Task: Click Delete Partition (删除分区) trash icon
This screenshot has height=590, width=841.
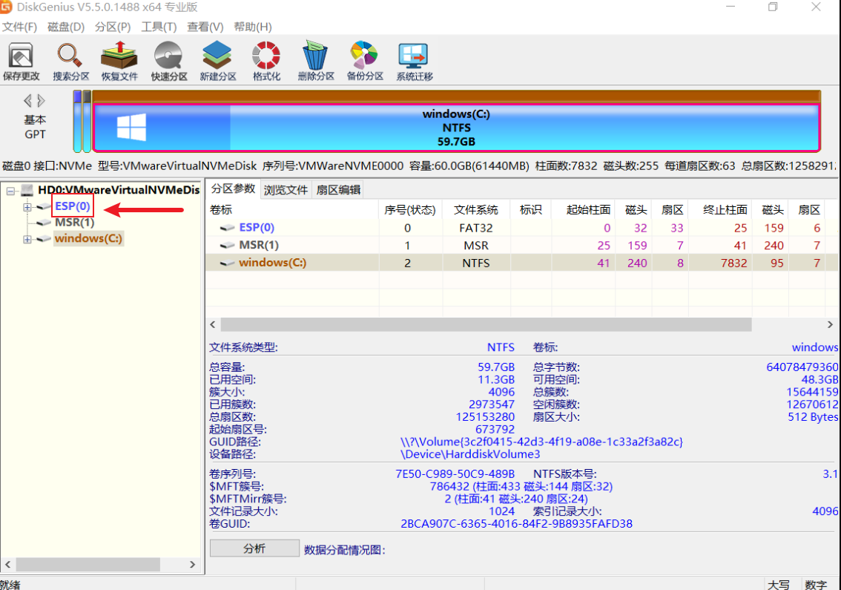Action: pos(315,61)
